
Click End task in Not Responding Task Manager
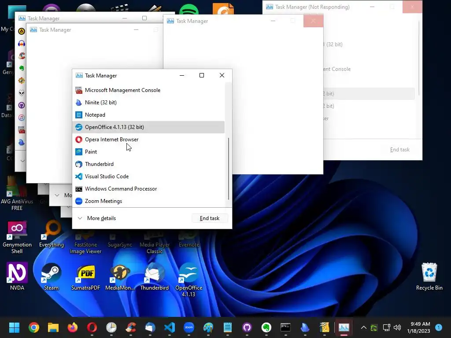(x=399, y=150)
